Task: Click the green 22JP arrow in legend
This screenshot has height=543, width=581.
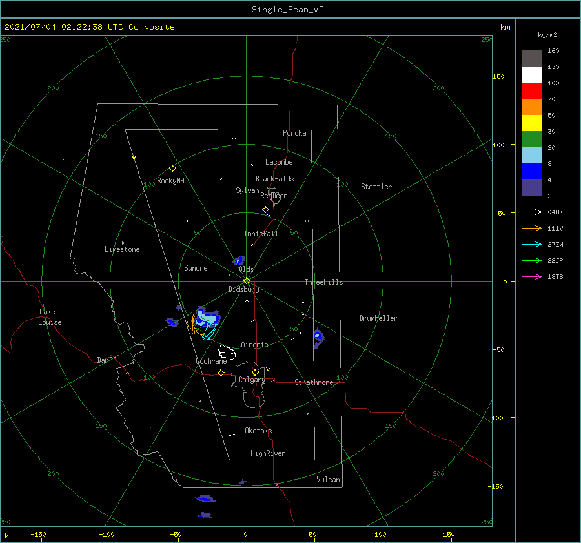Action: 532,261
